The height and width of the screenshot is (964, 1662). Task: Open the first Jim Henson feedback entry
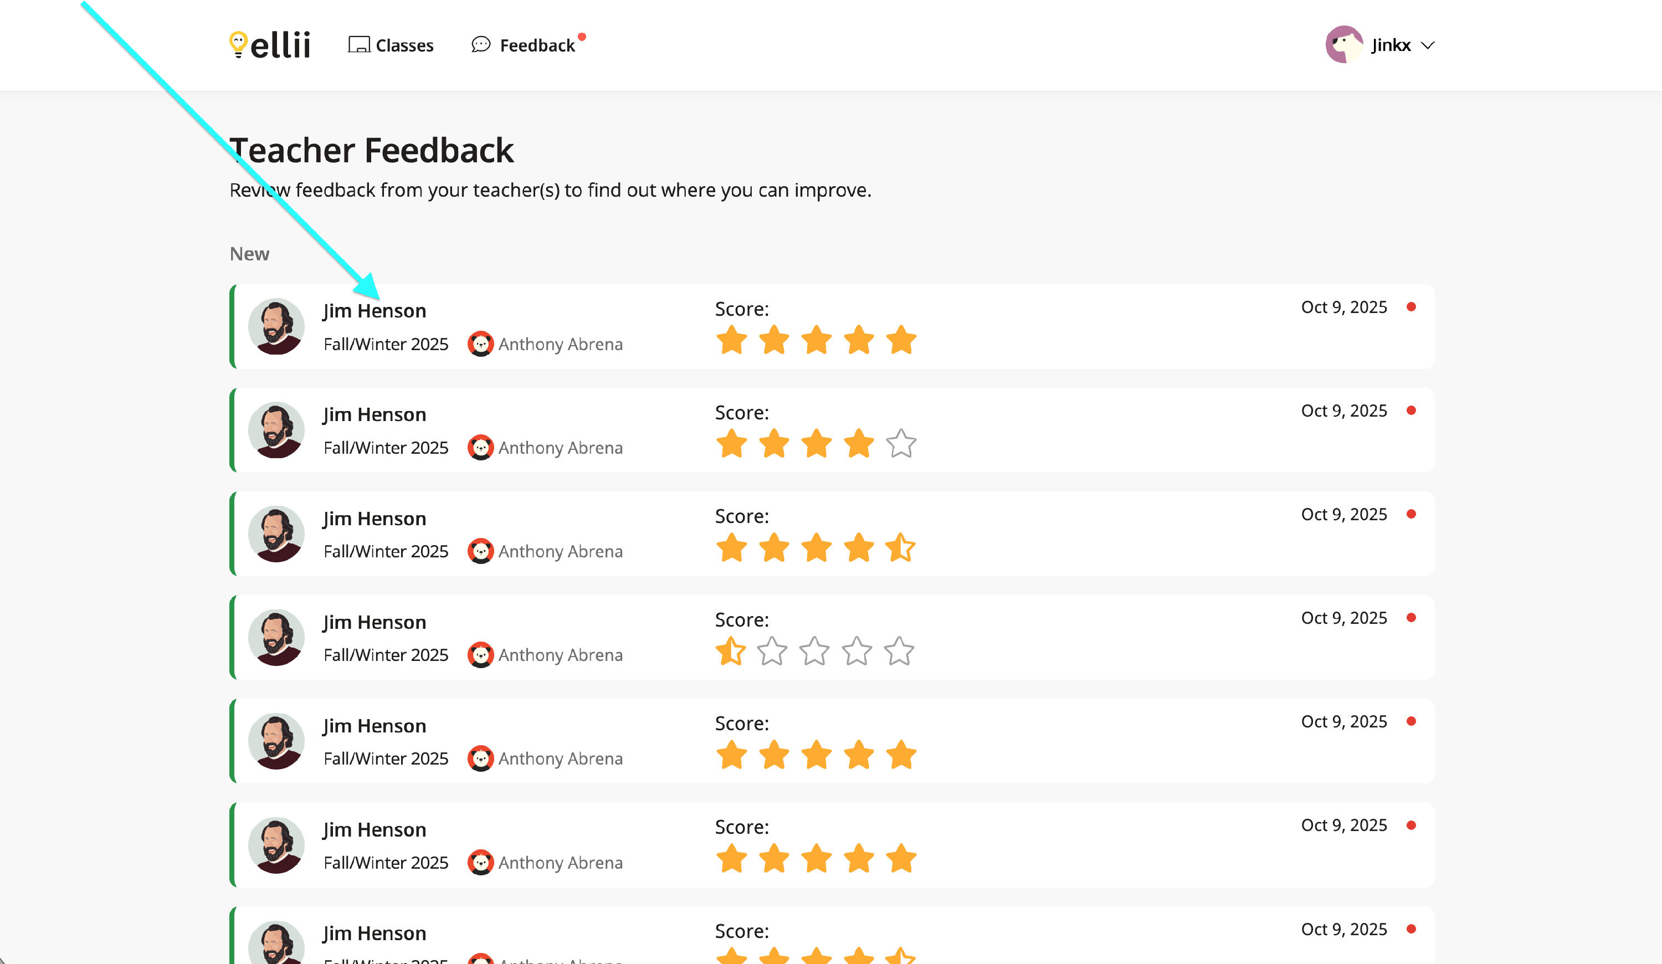(x=374, y=311)
